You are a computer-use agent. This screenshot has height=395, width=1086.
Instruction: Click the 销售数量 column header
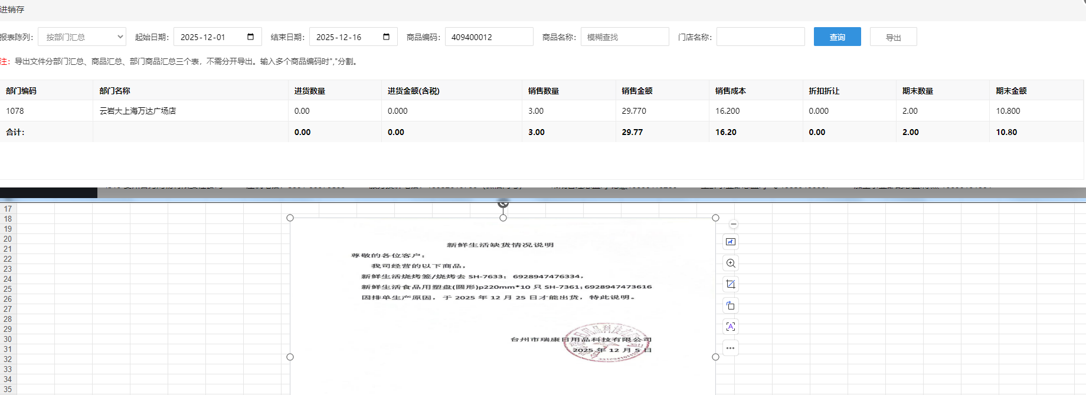pos(544,91)
